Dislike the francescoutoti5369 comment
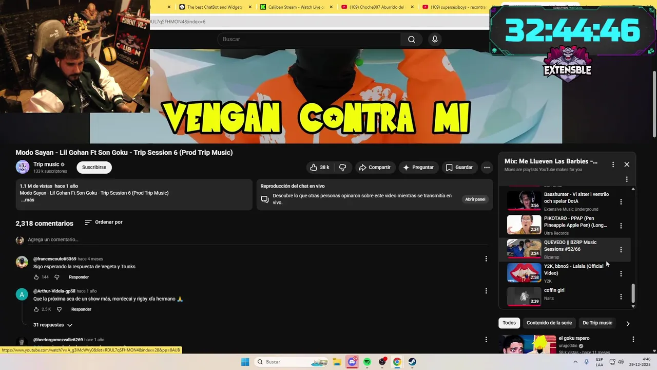Screen dimensions: 657x370 57,277
